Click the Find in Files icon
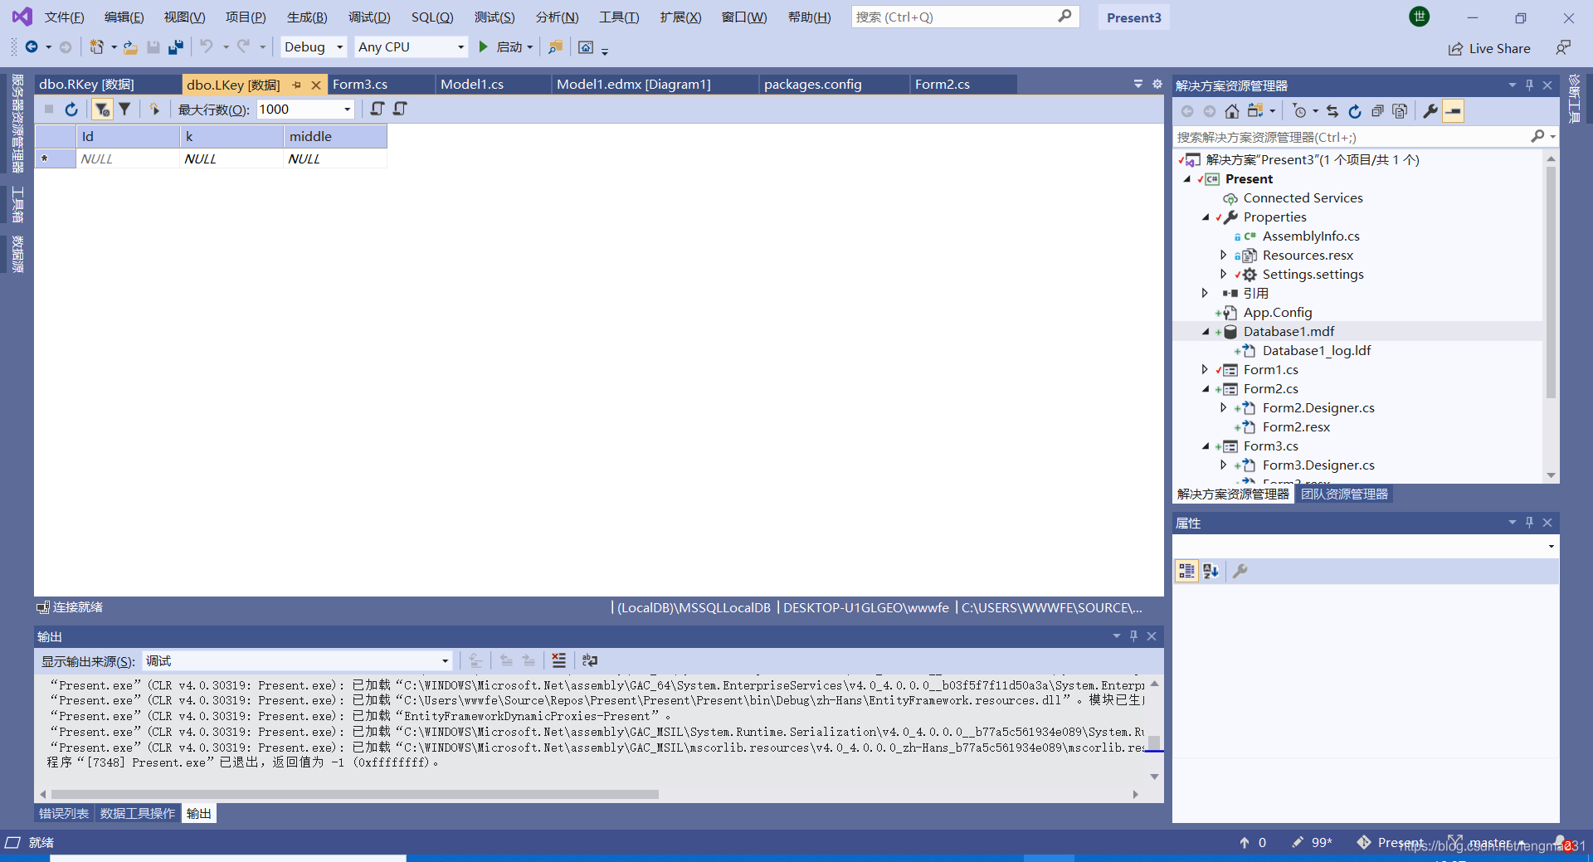The image size is (1593, 862). pos(555,47)
